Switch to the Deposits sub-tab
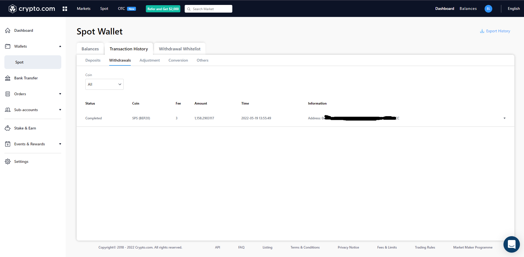524x257 pixels. click(93, 60)
